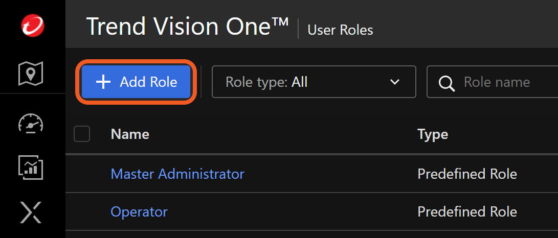Click the User Roles page label
Screen dimensions: 558x238
340,30
